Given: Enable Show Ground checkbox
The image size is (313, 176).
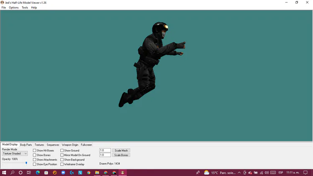Looking at the screenshot, I should point(62,151).
